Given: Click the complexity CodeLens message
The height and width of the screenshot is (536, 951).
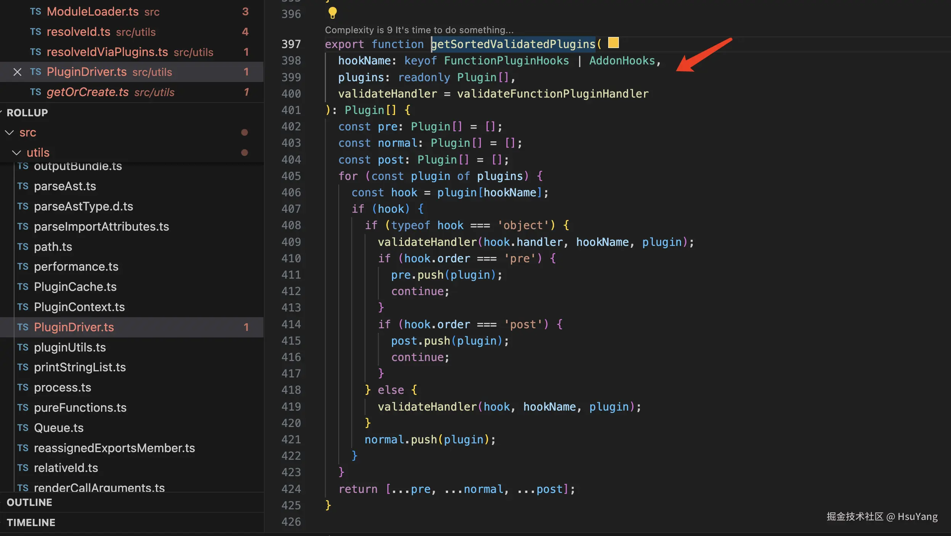Looking at the screenshot, I should [x=419, y=30].
